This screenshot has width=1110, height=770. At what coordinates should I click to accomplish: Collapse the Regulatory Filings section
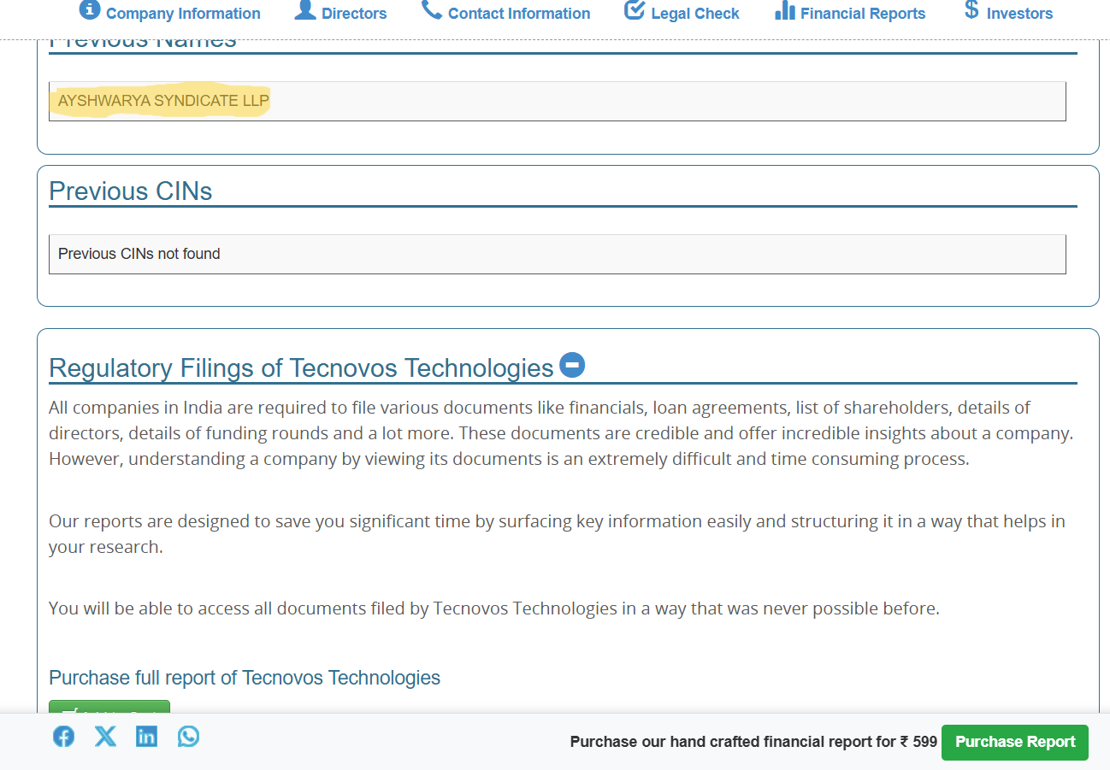572,365
